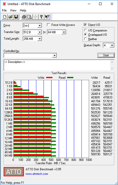Expand the 64 MB maximum transfer size dropdown

click(x=56, y=32)
